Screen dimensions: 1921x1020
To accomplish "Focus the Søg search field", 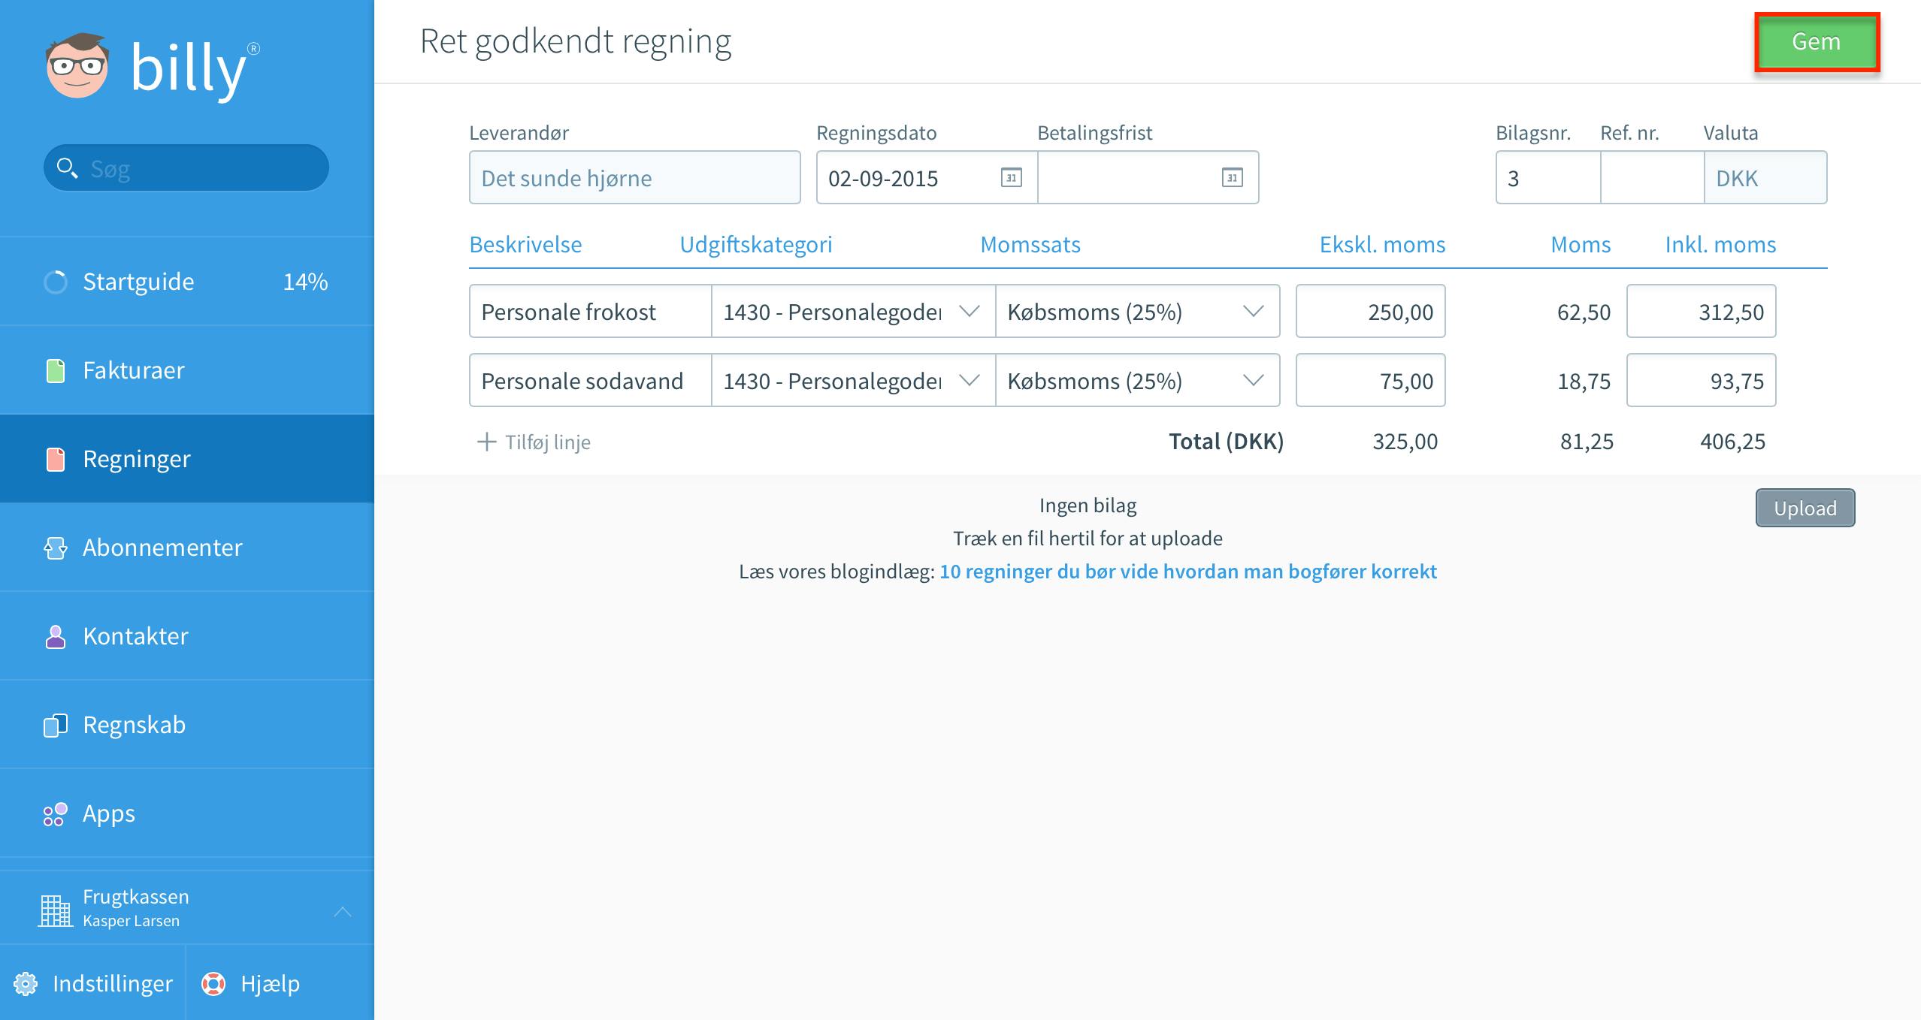I will 186,168.
